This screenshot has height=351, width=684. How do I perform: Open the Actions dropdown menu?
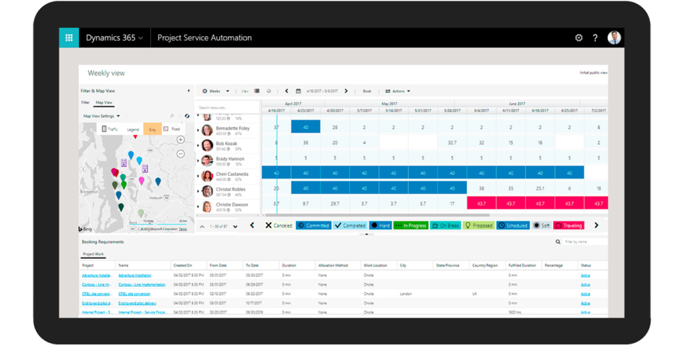pos(397,91)
